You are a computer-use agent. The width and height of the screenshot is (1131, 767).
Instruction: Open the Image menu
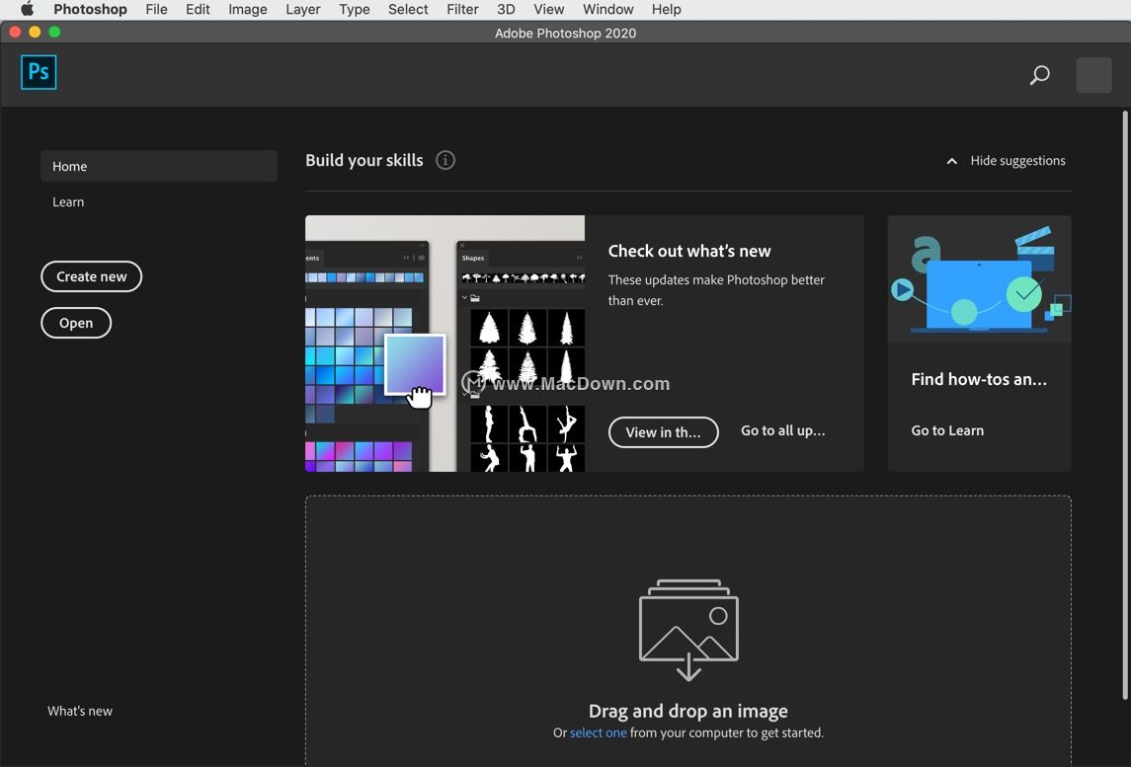(x=247, y=9)
